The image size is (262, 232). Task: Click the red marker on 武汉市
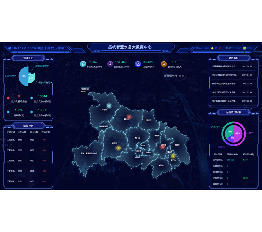coord(163,147)
